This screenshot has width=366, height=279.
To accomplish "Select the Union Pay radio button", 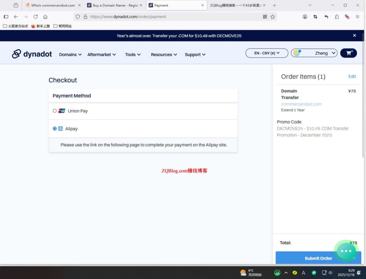I will pos(55,111).
